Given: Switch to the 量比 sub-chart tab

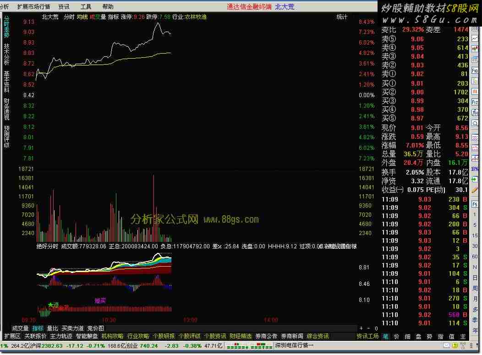Looking at the screenshot, I should point(53,328).
